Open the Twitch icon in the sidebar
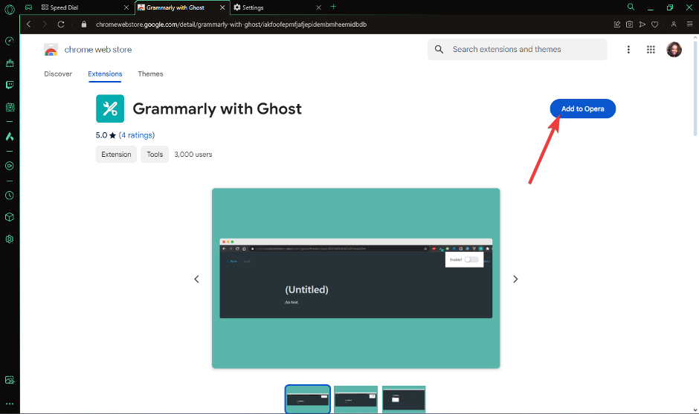 (10, 85)
